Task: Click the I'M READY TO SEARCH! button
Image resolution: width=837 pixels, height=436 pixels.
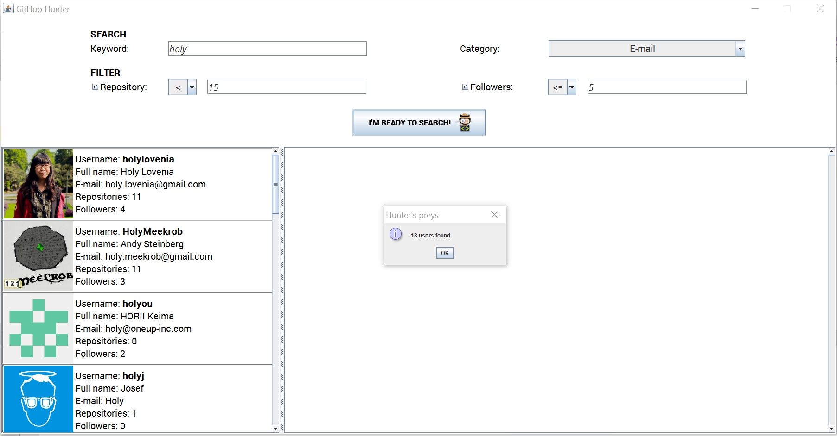Action: [x=419, y=123]
